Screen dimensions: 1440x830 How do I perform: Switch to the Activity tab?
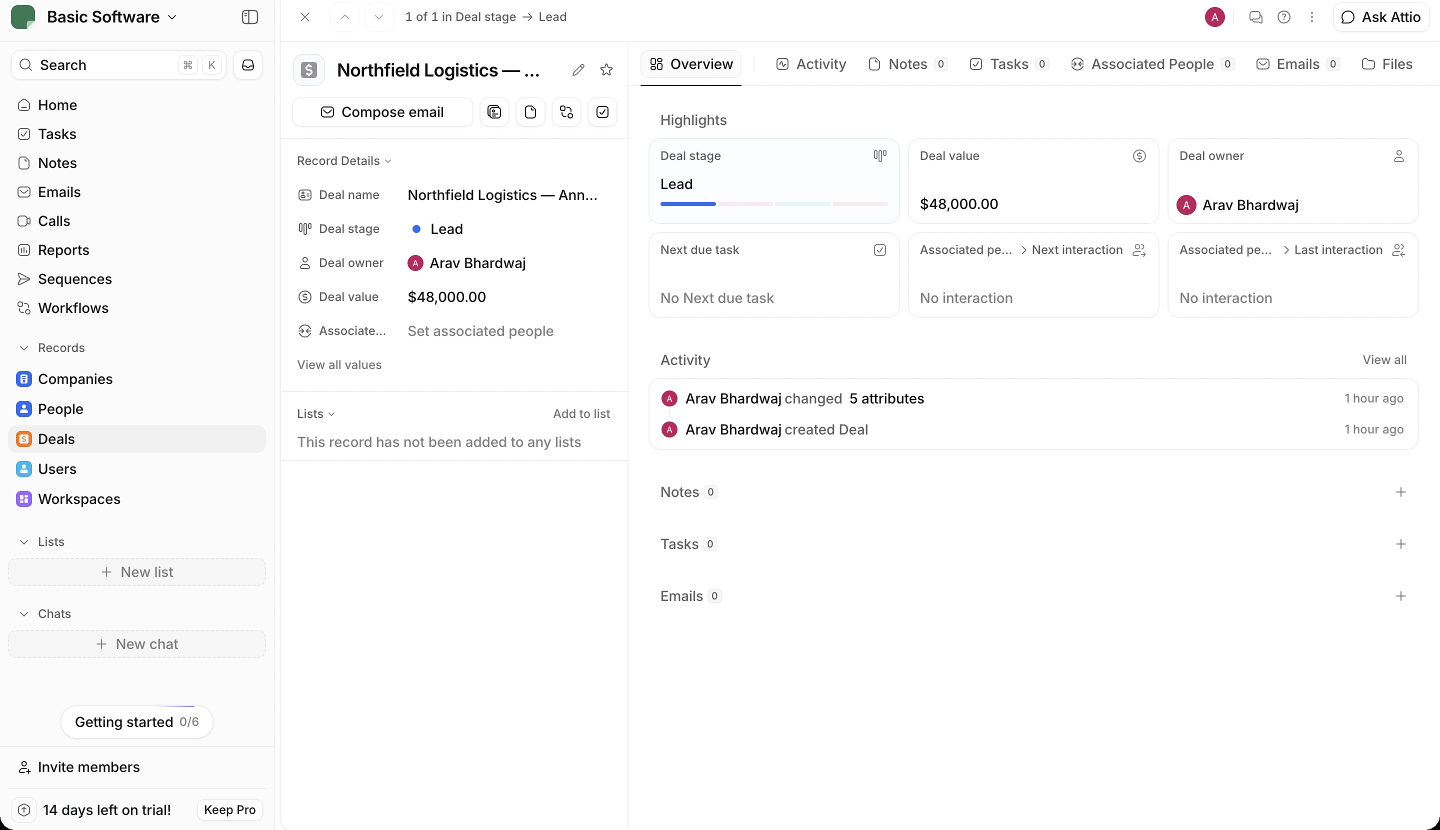[810, 64]
